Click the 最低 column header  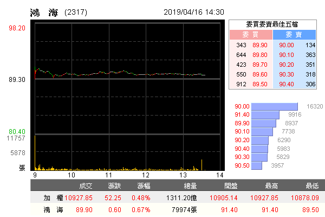tap(312, 186)
